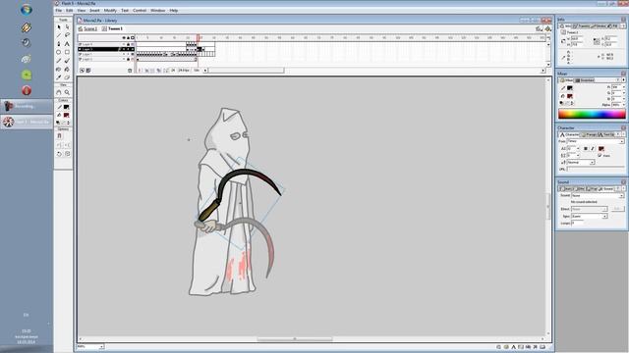The height and width of the screenshot is (353, 629).
Task: Select the Zoom magnifier tool
Action: [67, 92]
